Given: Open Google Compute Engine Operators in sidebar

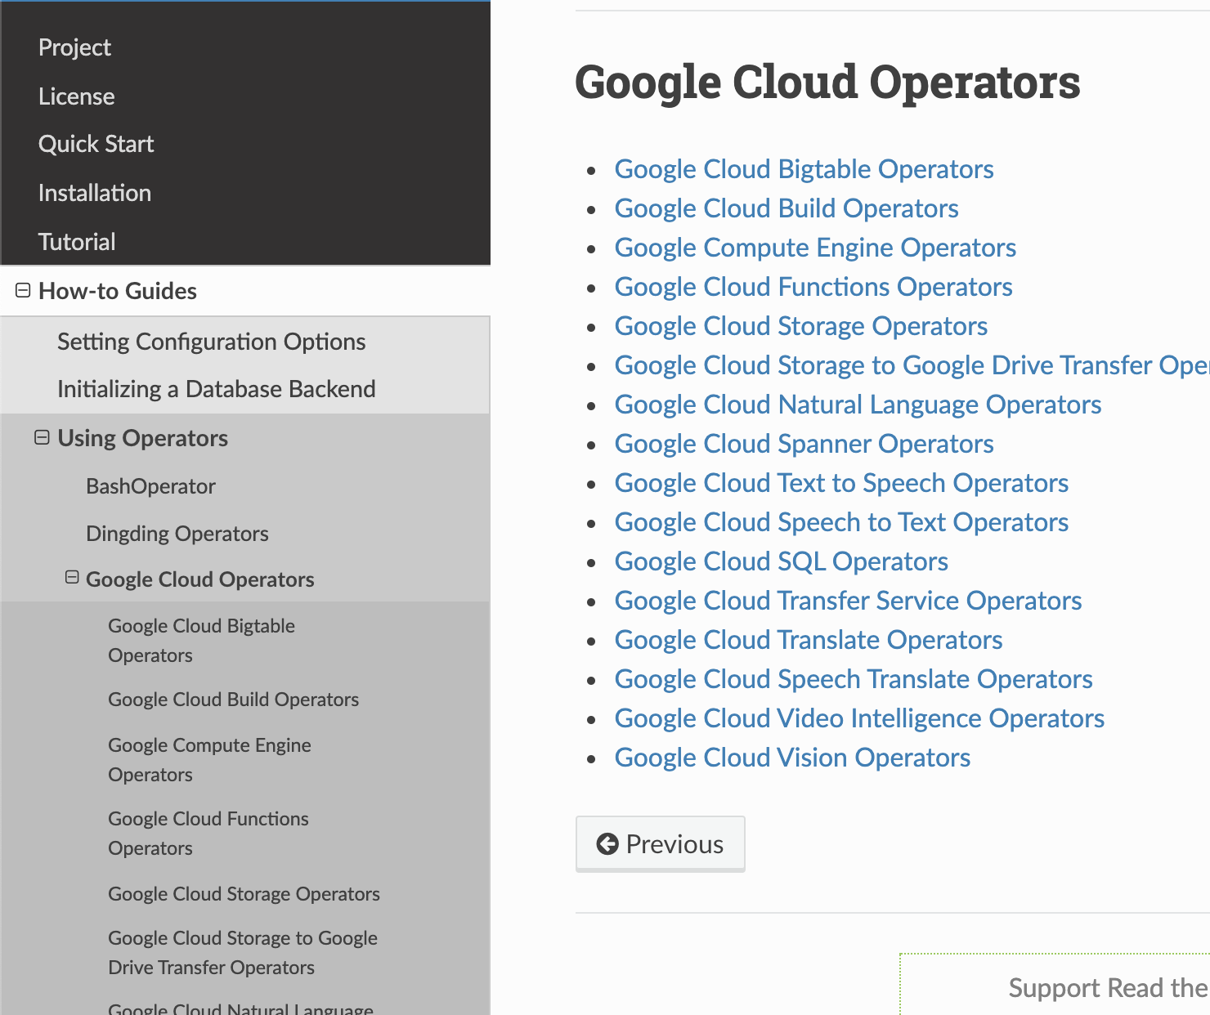Looking at the screenshot, I should point(209,759).
